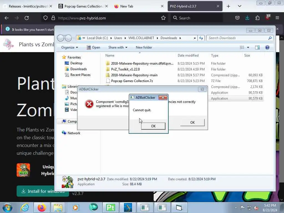This screenshot has width=284, height=213.
Task: Show hidden tray icons arrow
Action: (236, 208)
